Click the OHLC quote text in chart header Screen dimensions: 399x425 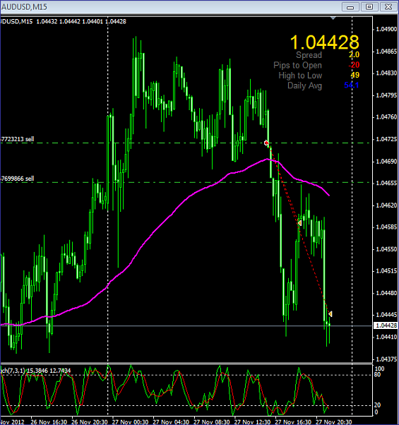[81, 21]
